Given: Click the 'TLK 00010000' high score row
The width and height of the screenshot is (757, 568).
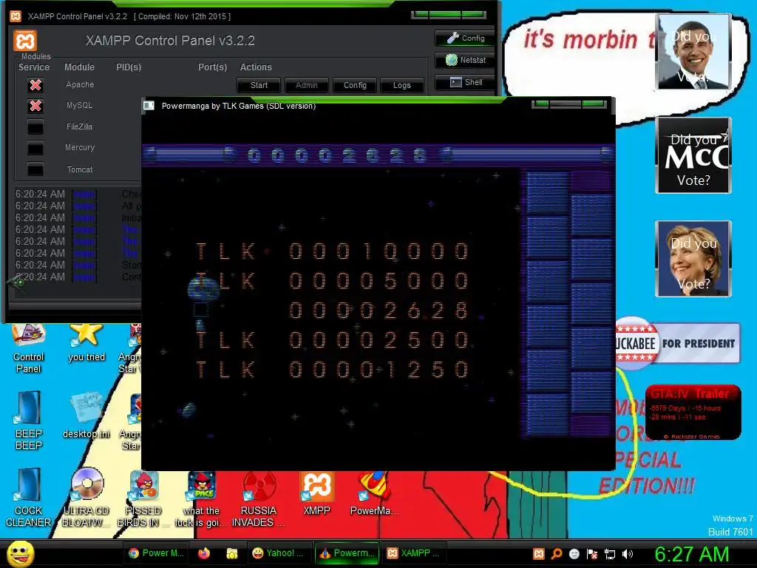Looking at the screenshot, I should click(x=333, y=251).
